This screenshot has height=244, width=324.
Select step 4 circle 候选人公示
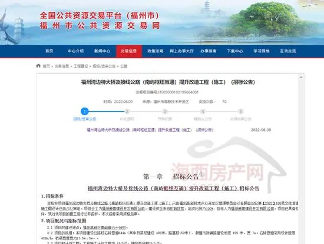coord(203,111)
